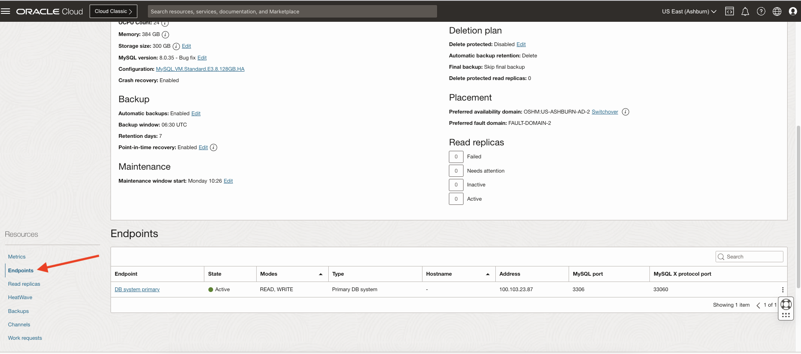Click the support lifebuoy help widget
801x354 pixels.
click(x=786, y=305)
